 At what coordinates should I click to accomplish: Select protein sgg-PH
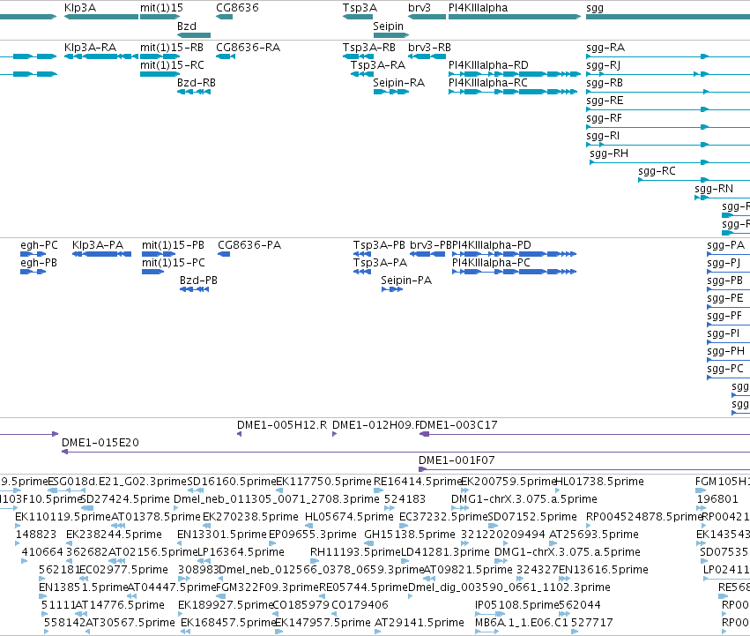coord(729,360)
